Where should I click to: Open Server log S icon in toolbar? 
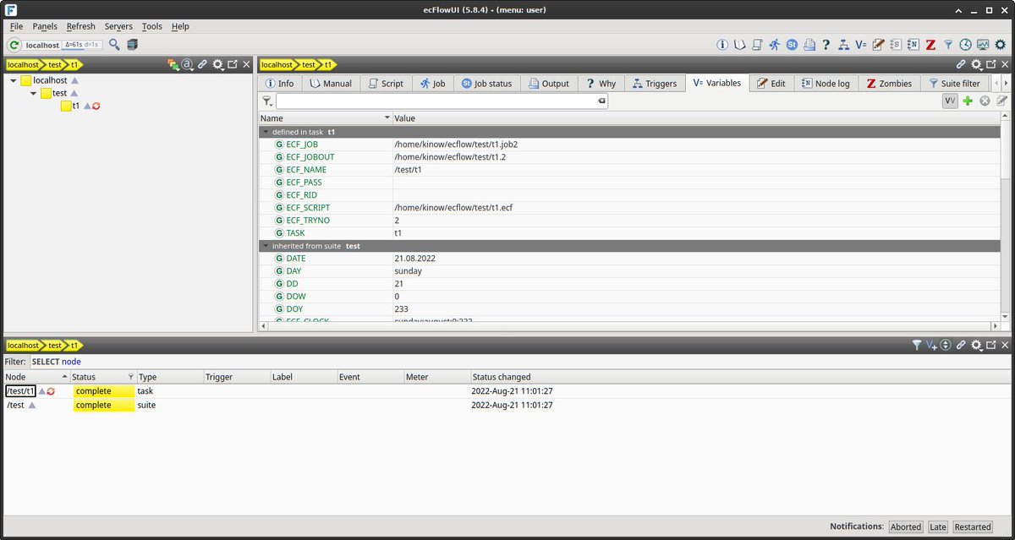tap(896, 45)
